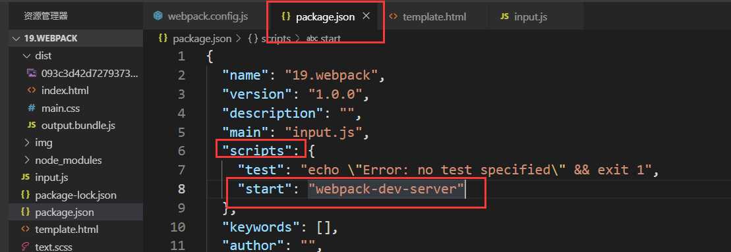Open the template.html editor tab
This screenshot has width=731, height=252.
click(428, 16)
